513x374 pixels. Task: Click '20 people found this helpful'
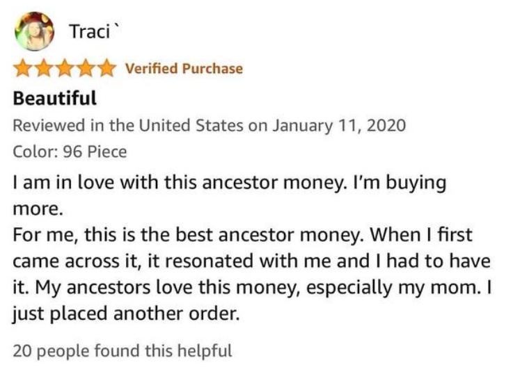pos(123,351)
